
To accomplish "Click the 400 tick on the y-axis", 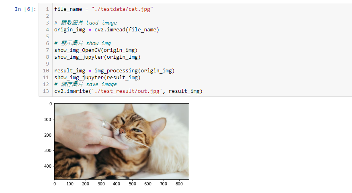I will coord(48,166).
